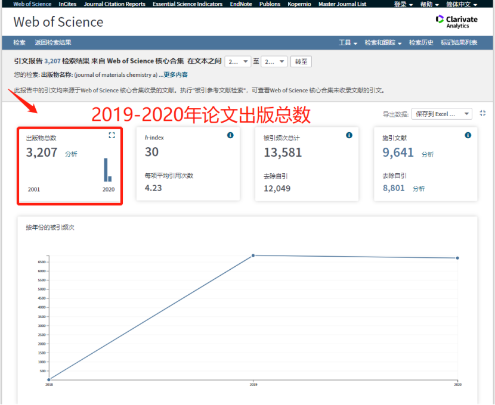
Task: Click 分析 next to 3,207 publications
Action: [x=71, y=154]
